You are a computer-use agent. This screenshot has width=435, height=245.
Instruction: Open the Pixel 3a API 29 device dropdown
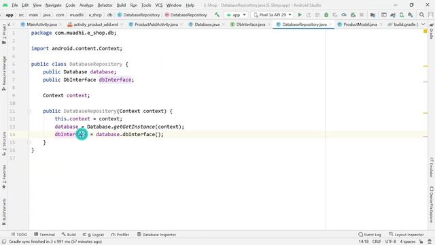pos(273,15)
